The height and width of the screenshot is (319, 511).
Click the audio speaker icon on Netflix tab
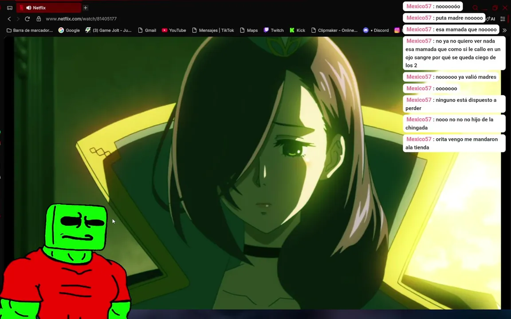[x=29, y=8]
